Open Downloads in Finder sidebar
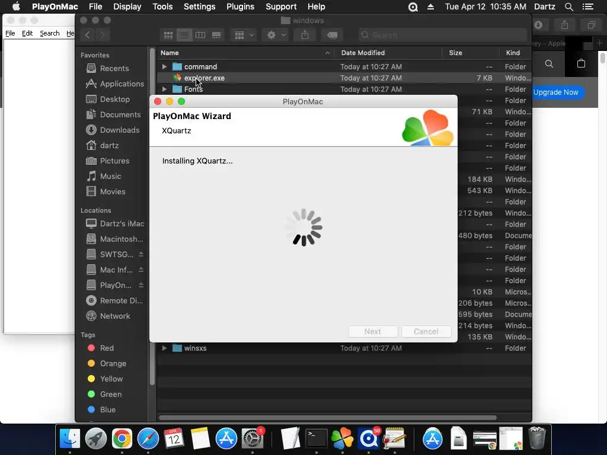 coord(112,130)
